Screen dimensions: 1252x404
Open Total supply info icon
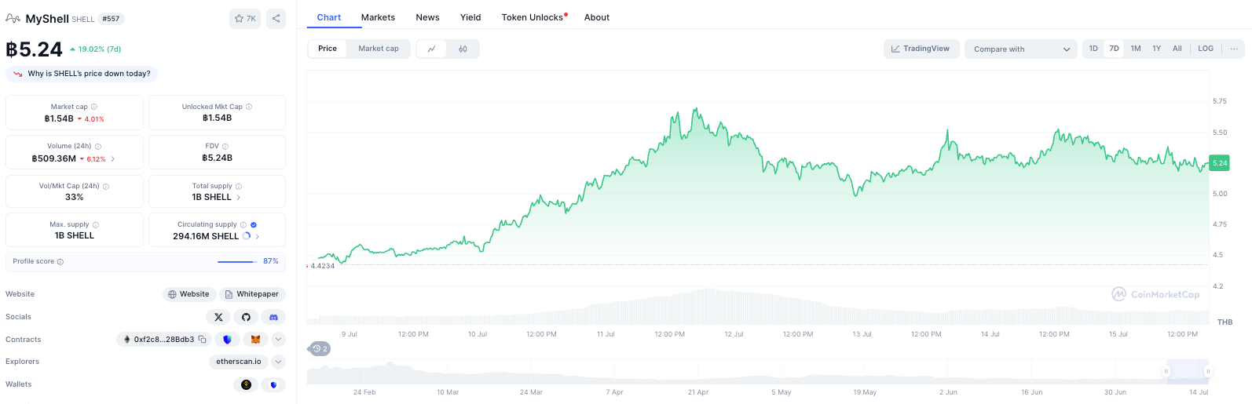[239, 187]
